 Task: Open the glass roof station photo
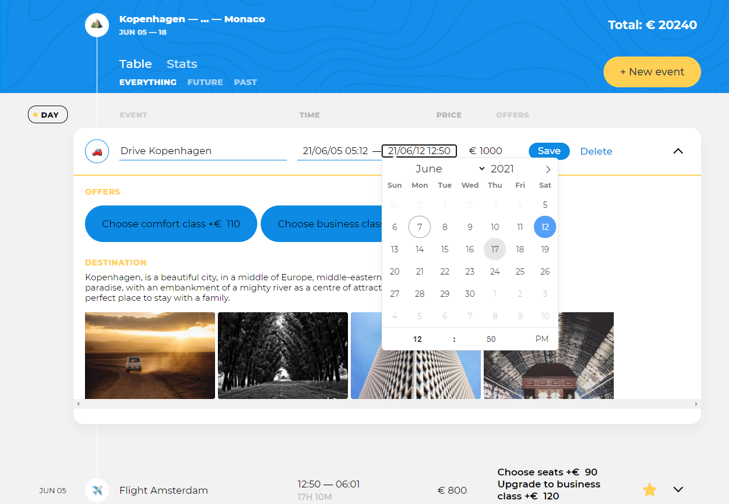coord(549,374)
